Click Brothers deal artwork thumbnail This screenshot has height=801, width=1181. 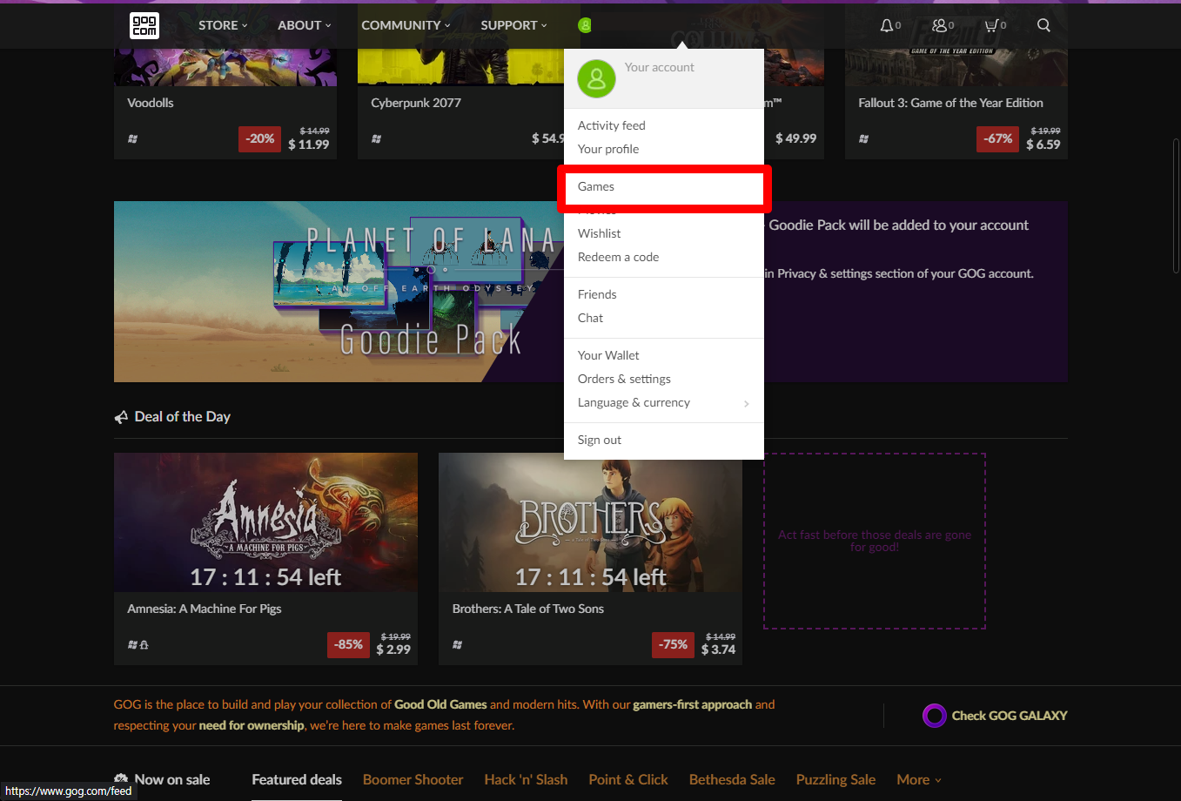click(590, 522)
